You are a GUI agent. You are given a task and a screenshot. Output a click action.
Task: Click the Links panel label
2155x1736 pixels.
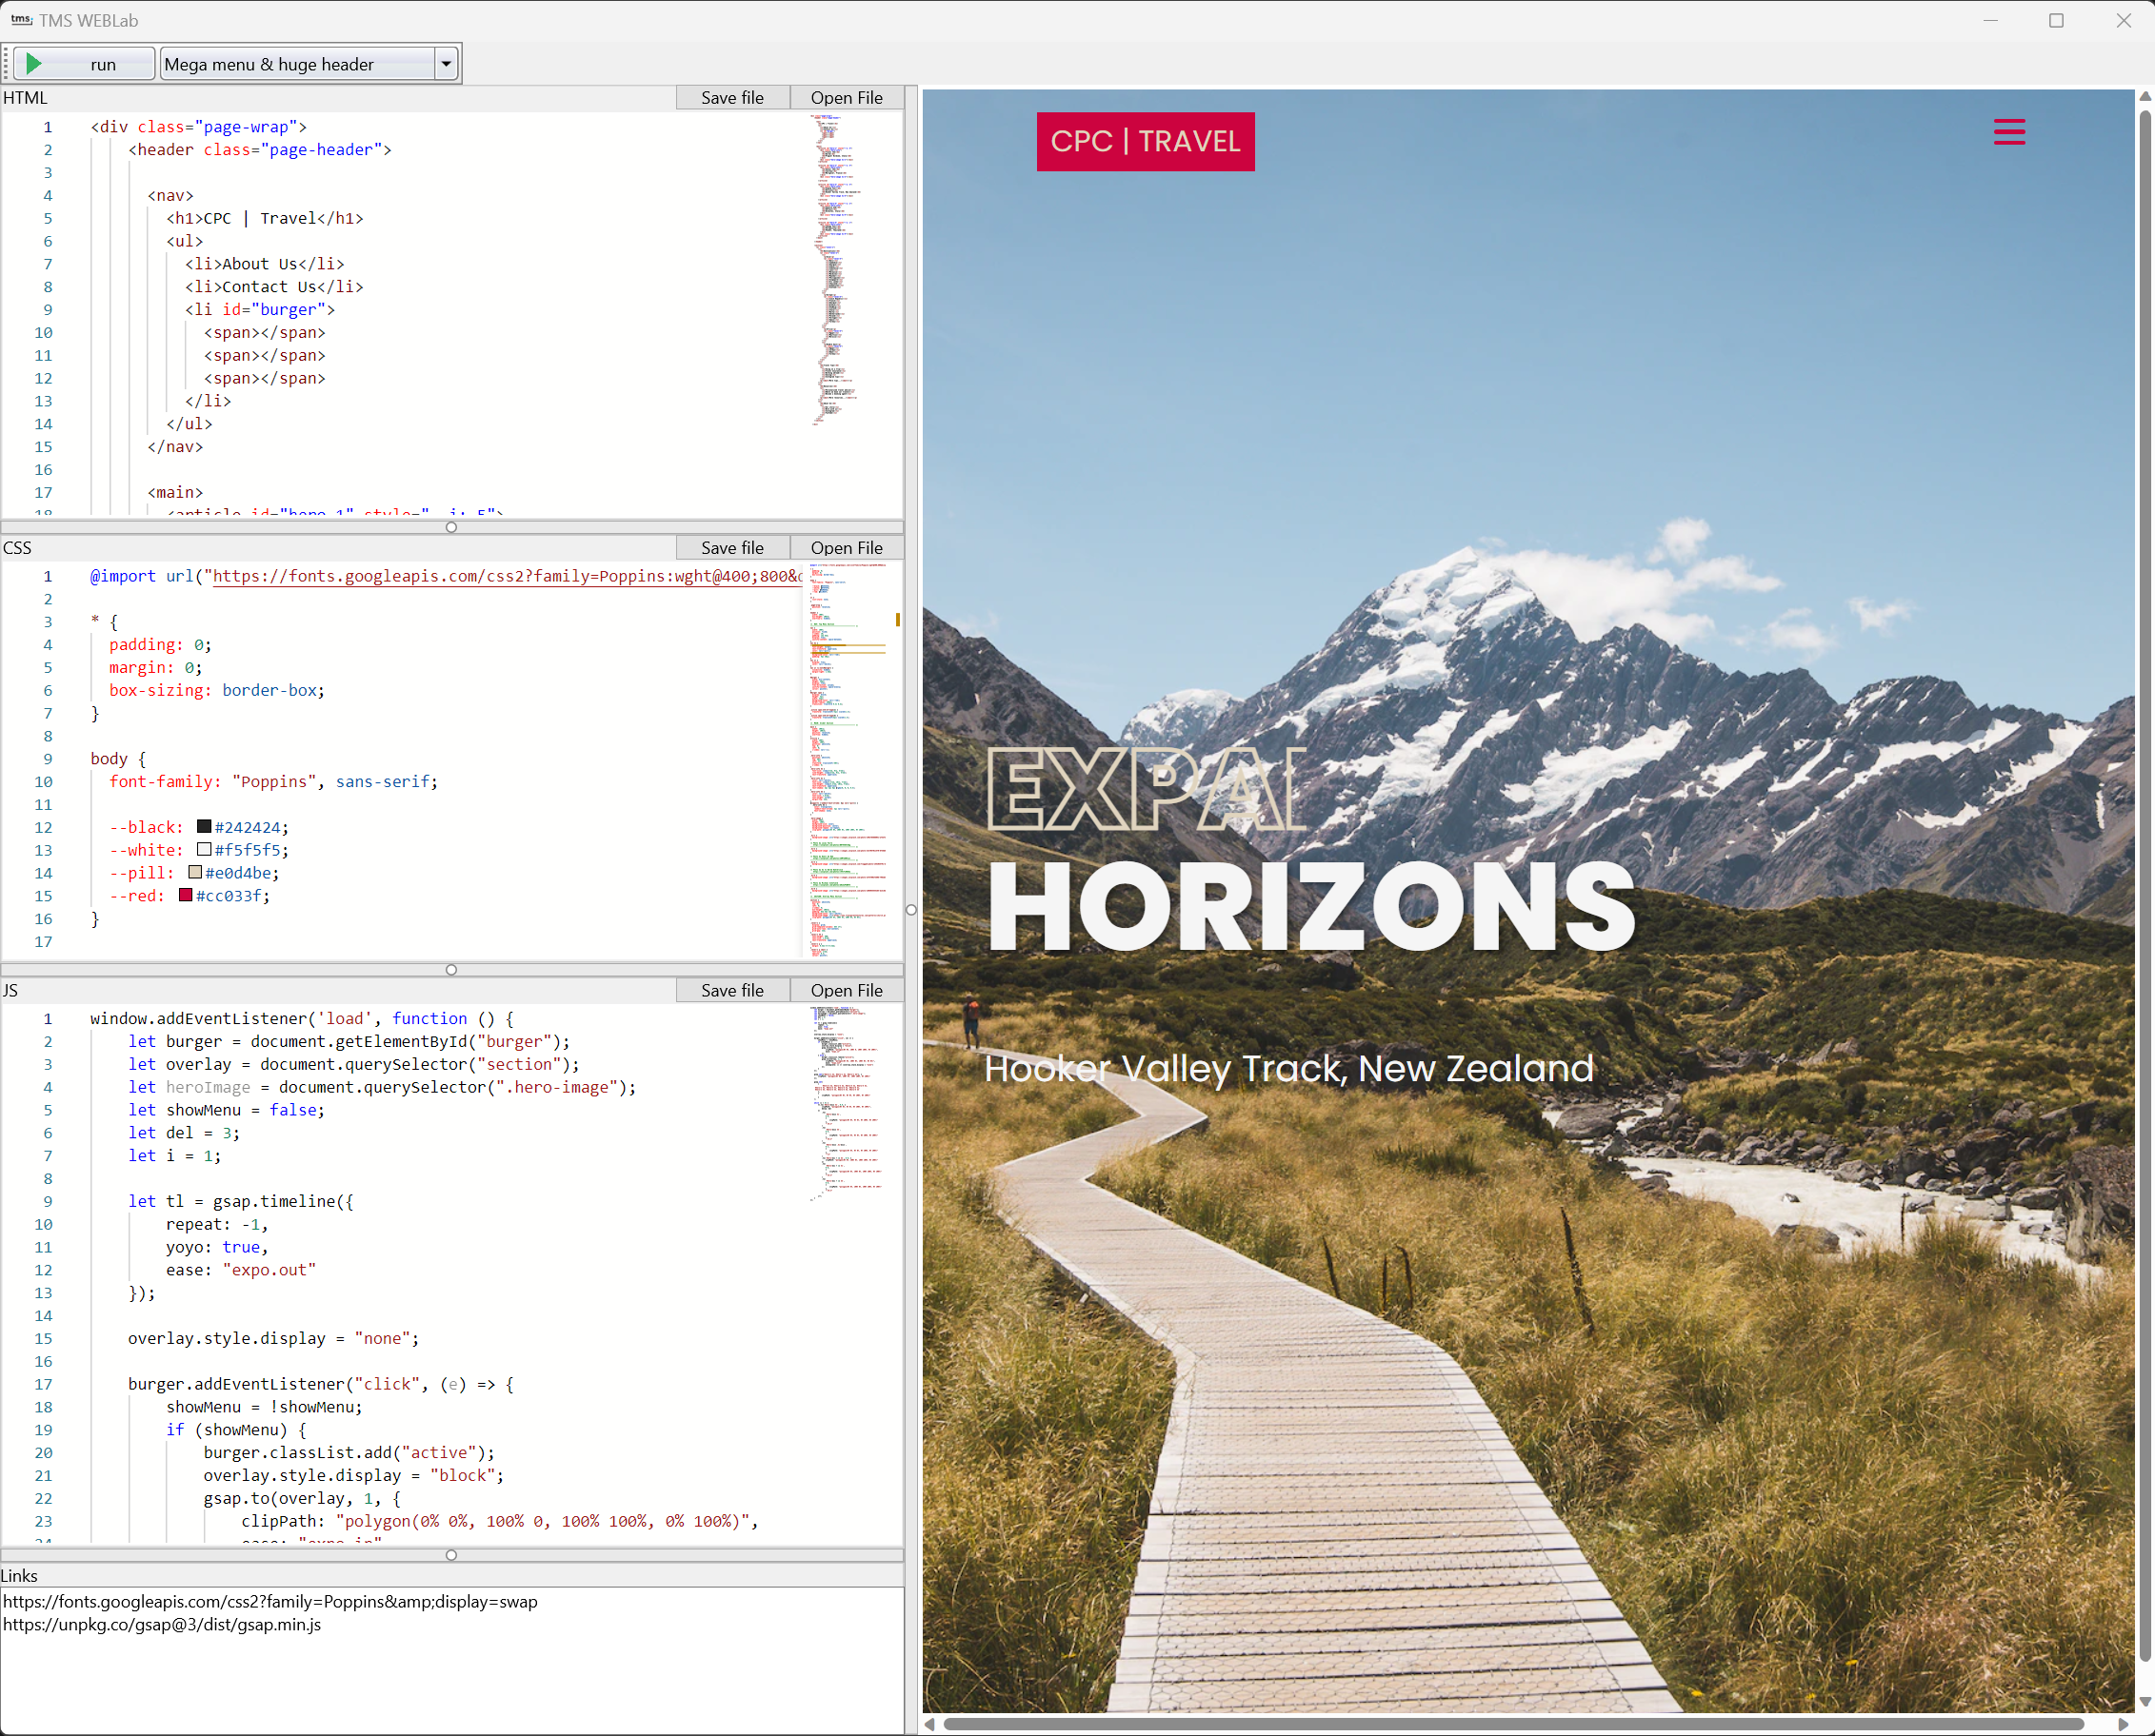pyautogui.click(x=19, y=1575)
